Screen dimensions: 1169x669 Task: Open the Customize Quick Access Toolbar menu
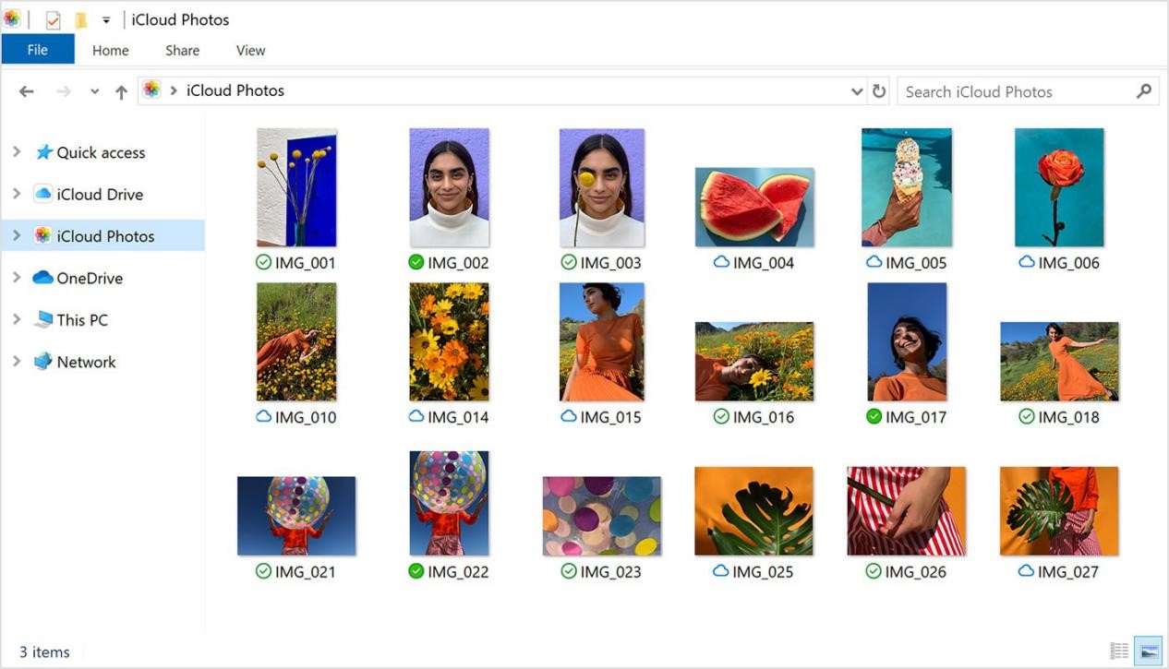pyautogui.click(x=105, y=18)
